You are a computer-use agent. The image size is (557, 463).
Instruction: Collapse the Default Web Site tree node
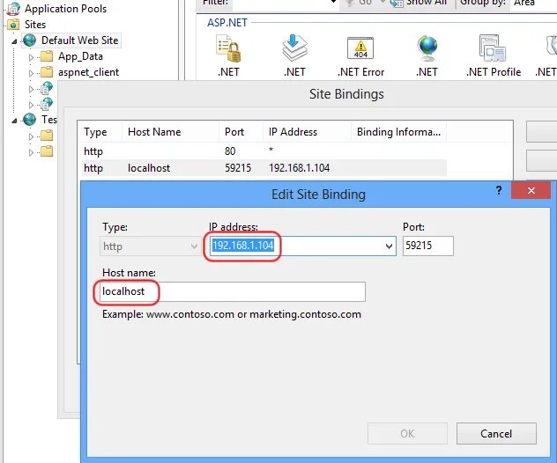click(x=14, y=41)
